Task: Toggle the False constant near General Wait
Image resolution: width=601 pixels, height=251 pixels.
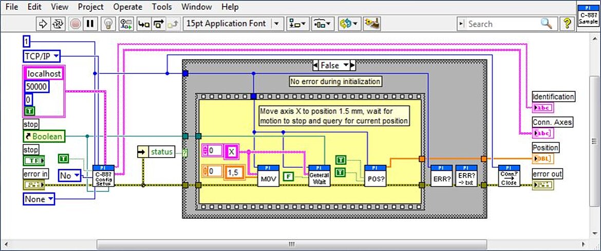Action: (288, 176)
